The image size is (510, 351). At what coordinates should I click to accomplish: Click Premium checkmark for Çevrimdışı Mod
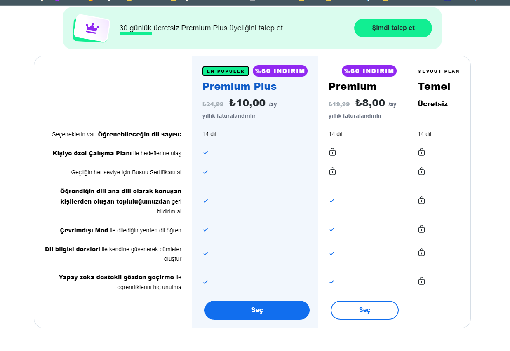(x=332, y=230)
